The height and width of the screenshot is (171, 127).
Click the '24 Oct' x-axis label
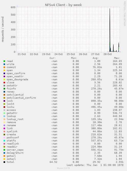pyautogui.click(x=59, y=54)
